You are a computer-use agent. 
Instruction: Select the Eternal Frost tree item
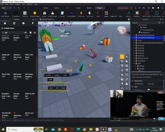pos(143,58)
